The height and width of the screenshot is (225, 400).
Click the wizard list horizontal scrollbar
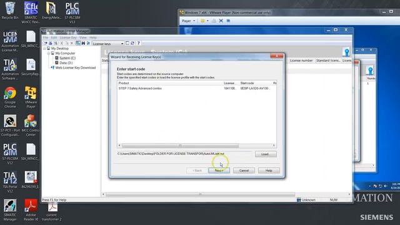(180, 146)
